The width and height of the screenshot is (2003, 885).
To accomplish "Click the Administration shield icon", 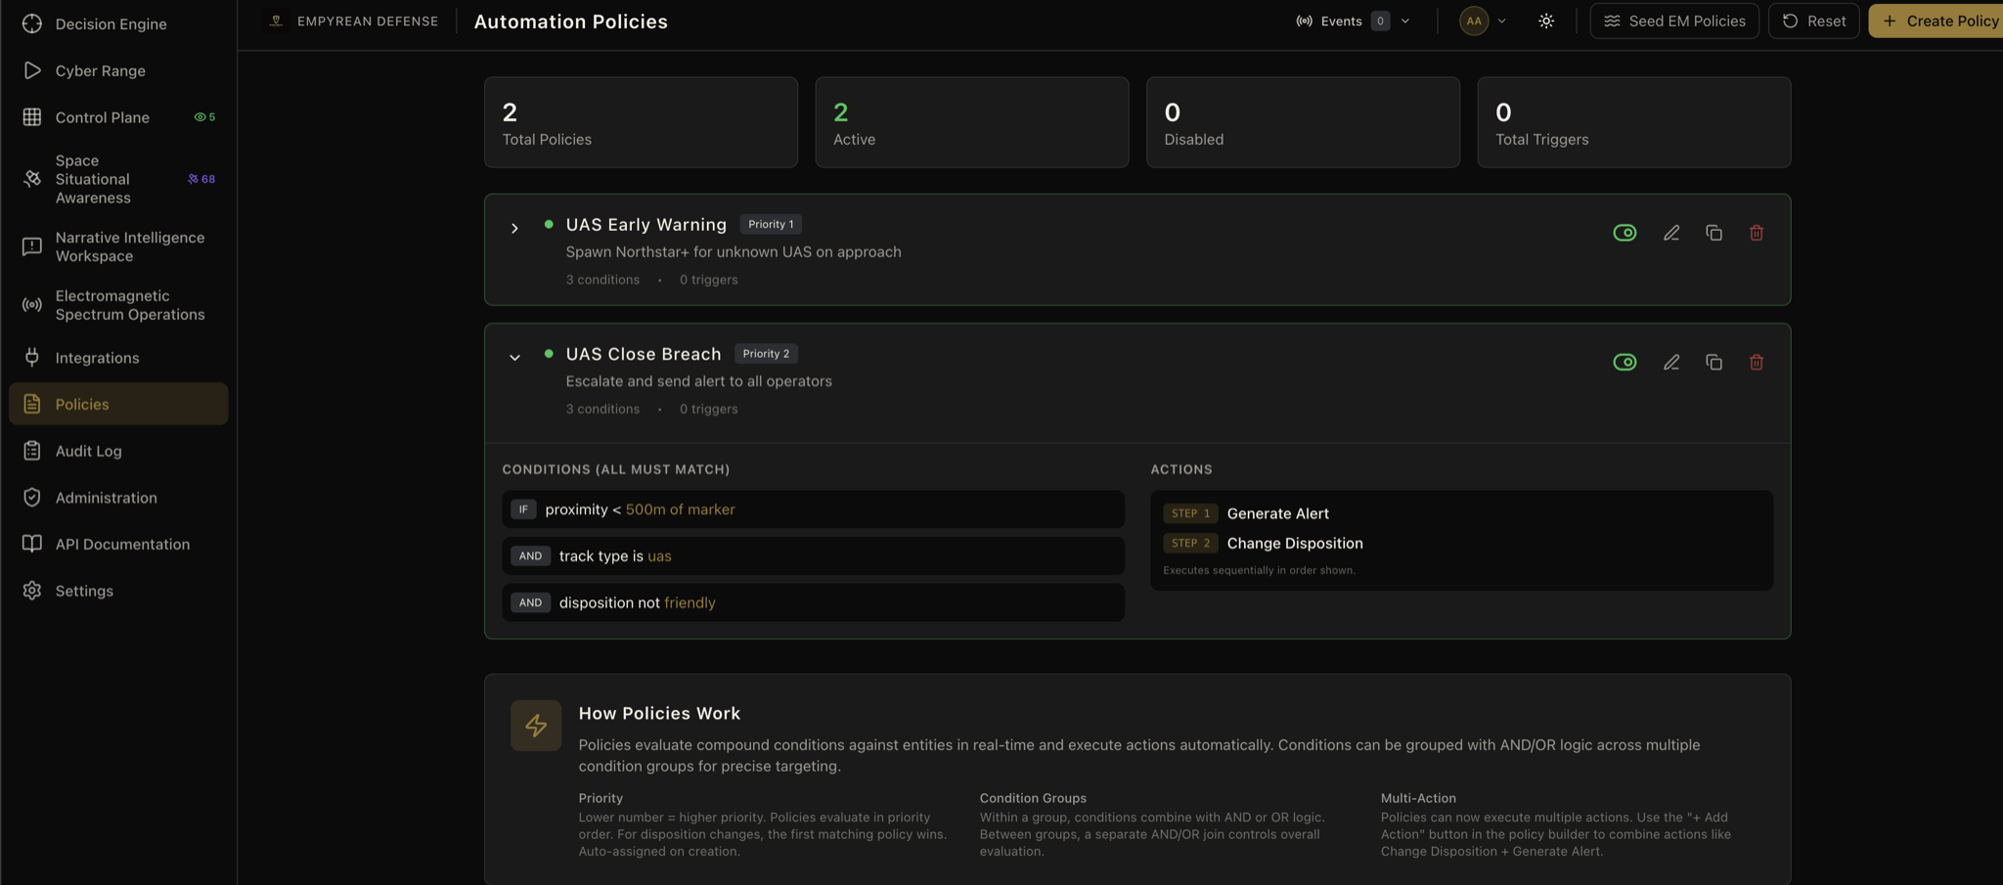I will tap(32, 498).
